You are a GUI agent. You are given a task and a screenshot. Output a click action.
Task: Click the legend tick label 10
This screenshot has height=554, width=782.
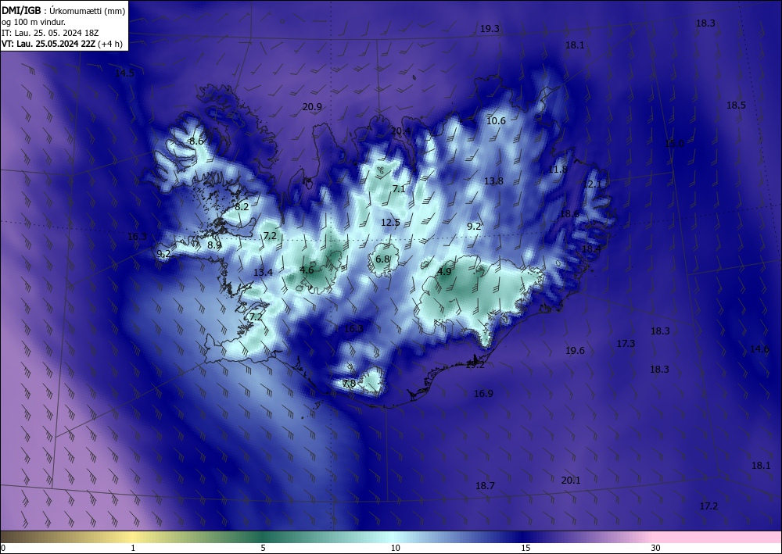coord(395,548)
